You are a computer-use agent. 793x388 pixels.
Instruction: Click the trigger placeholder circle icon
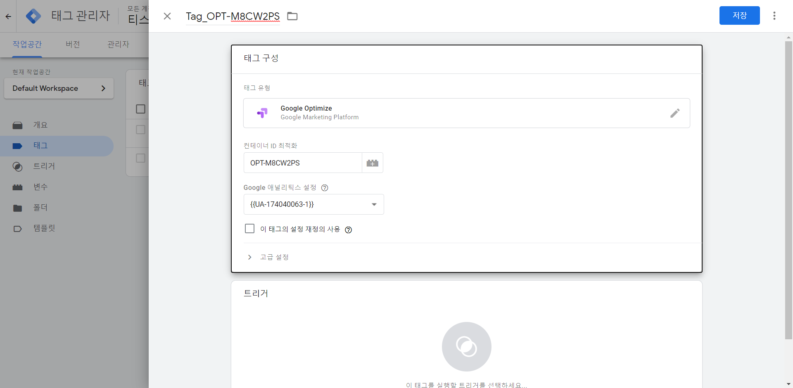[467, 347]
